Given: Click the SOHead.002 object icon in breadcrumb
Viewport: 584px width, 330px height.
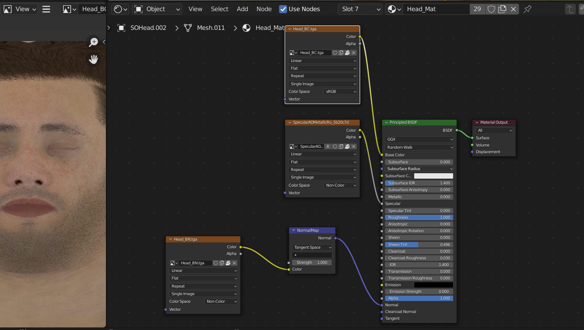Looking at the screenshot, I should pos(121,28).
